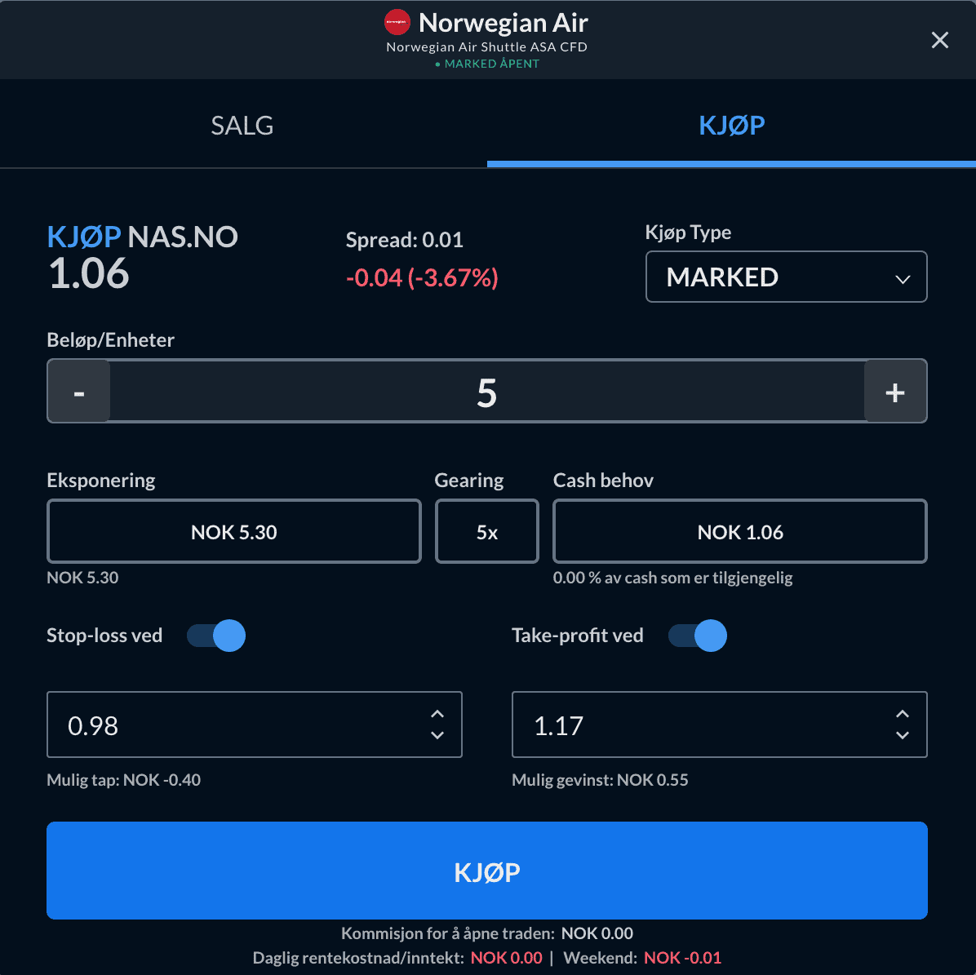Click the Norwegian Air red logo icon
This screenshot has width=976, height=975.
[397, 22]
